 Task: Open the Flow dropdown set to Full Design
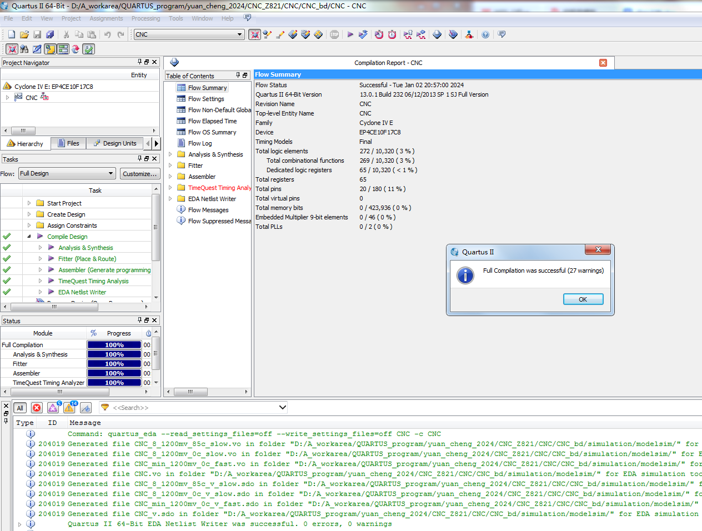click(x=67, y=173)
